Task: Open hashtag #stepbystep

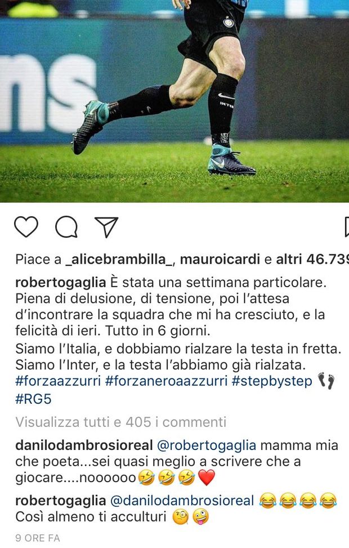Action: coord(272,381)
